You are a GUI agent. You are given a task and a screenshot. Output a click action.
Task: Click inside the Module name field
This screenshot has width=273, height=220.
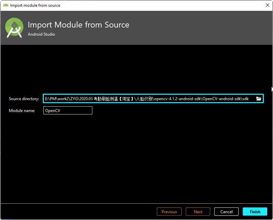pos(68,110)
